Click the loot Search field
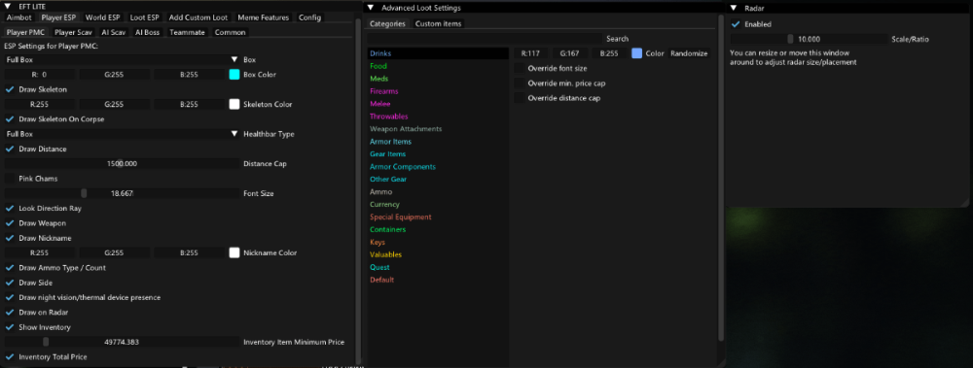The width and height of the screenshot is (973, 368). 485,39
